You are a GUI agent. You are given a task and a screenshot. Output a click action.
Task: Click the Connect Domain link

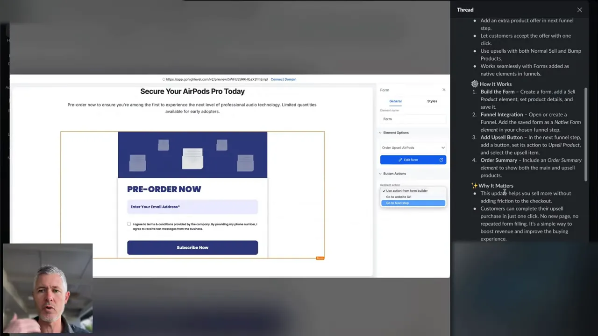[283, 79]
